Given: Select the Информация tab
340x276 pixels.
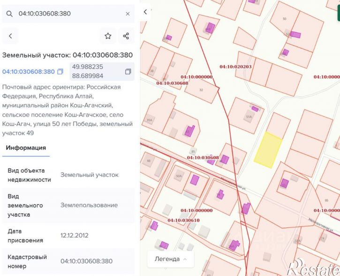Looking at the screenshot, I should tap(26, 148).
